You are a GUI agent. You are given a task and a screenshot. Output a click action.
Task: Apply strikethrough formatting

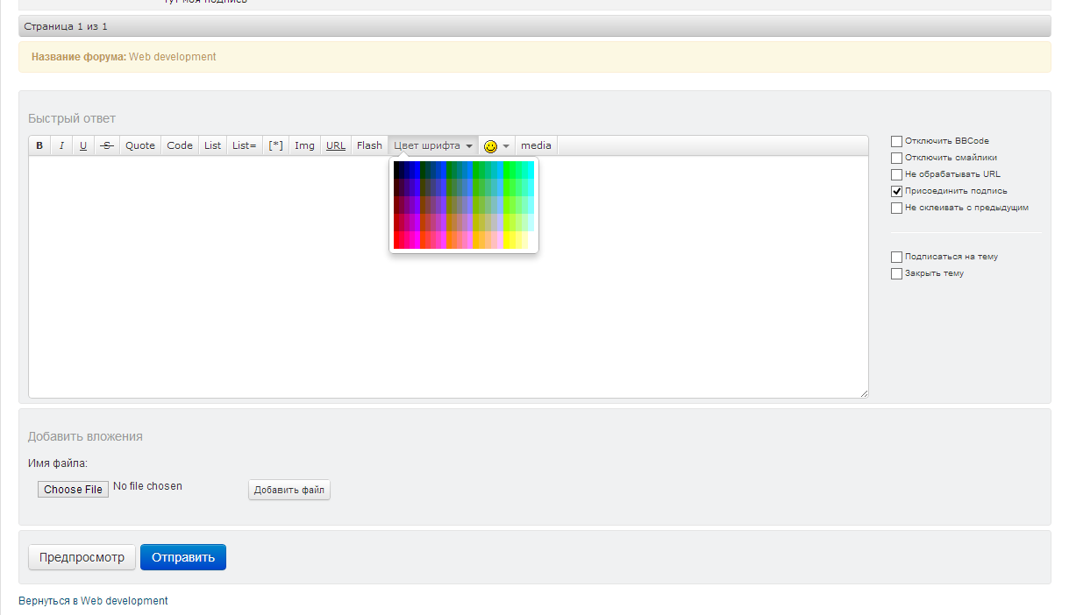point(106,145)
